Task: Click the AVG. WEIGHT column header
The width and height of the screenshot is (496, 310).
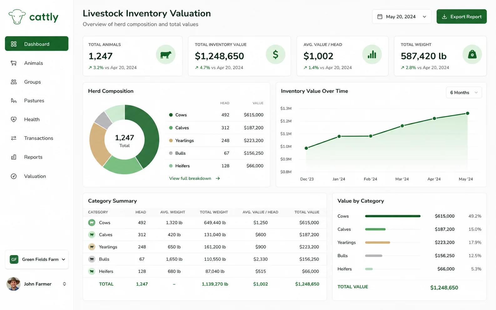Action: click(x=173, y=212)
